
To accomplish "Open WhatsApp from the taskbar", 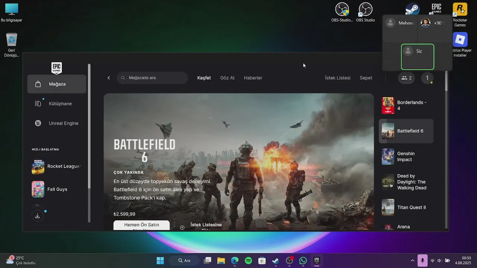I will (303, 261).
